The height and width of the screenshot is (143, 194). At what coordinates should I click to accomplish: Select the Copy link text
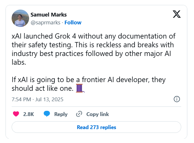click(98, 114)
